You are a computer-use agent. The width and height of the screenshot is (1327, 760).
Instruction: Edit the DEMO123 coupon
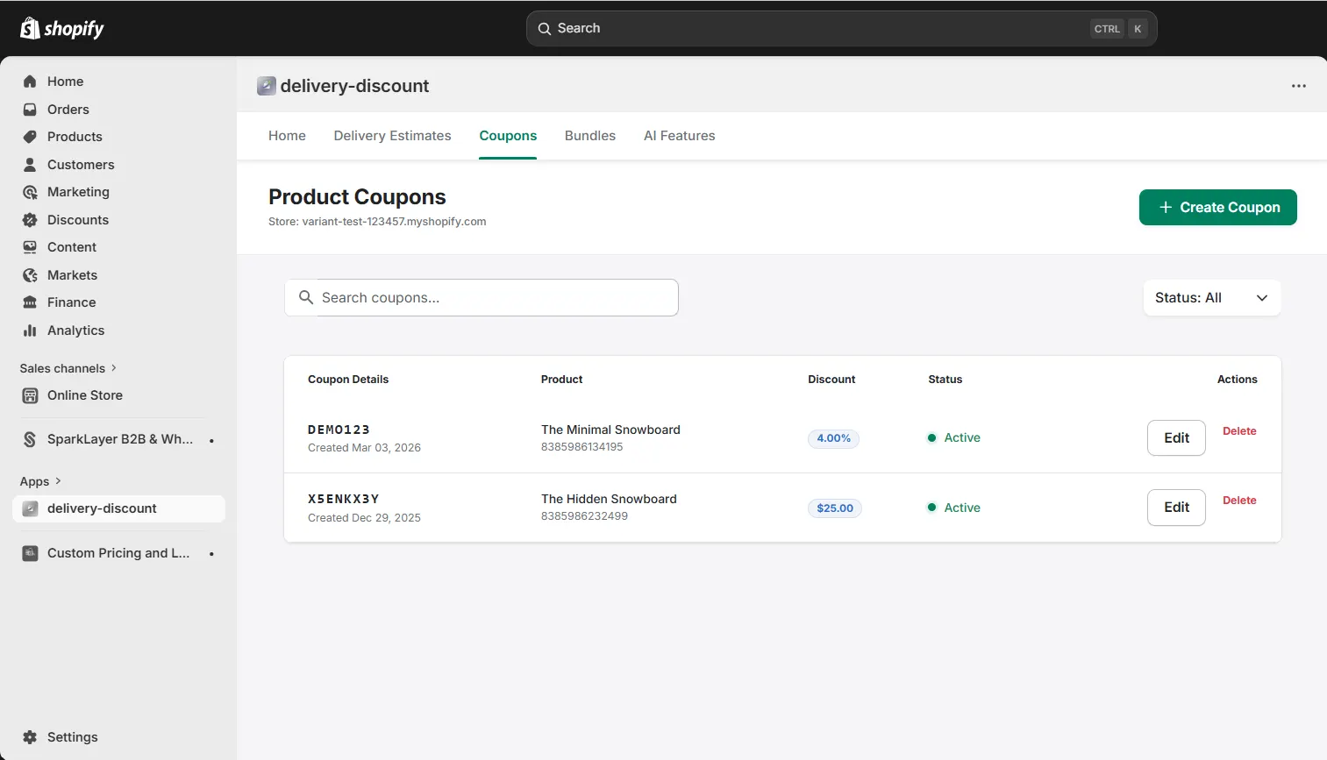pyautogui.click(x=1175, y=438)
